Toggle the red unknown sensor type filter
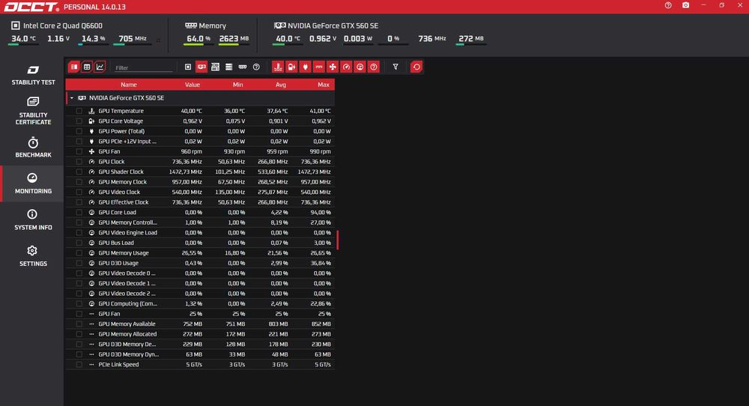This screenshot has width=749, height=406. coord(374,67)
